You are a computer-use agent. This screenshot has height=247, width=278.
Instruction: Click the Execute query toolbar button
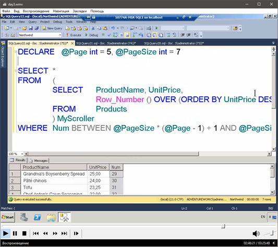(x=74, y=35)
